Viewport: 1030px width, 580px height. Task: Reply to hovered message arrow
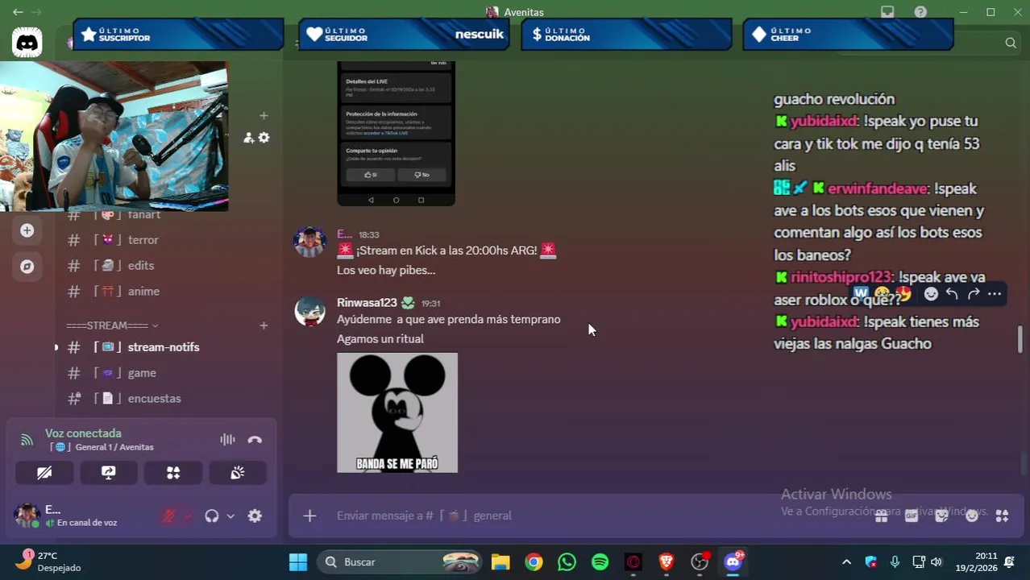pyautogui.click(x=952, y=294)
